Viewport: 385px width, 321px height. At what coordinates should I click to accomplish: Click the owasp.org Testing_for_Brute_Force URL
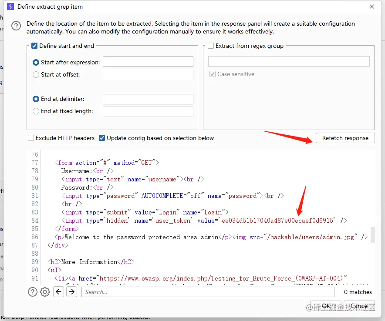(221, 278)
